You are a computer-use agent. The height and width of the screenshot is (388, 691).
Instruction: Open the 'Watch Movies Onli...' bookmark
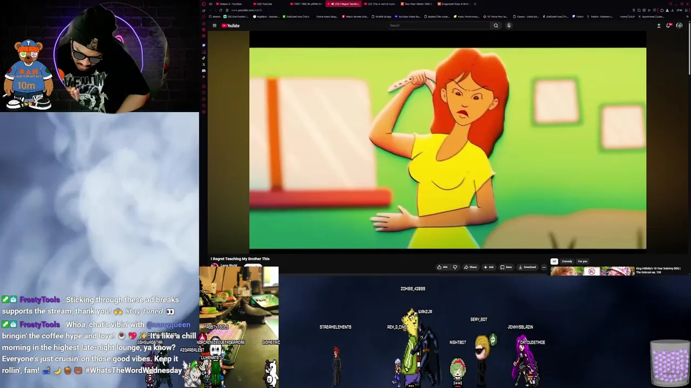tap(356, 17)
